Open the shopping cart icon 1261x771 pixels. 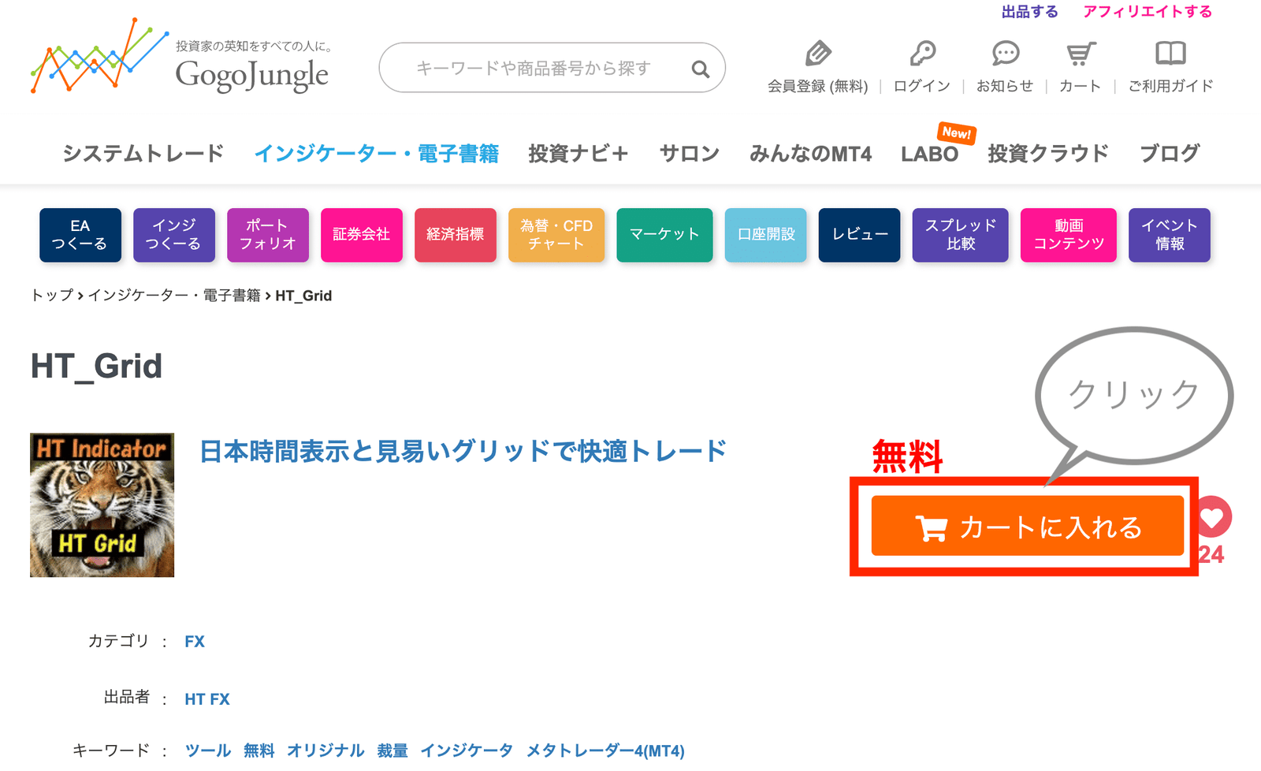click(x=1081, y=54)
